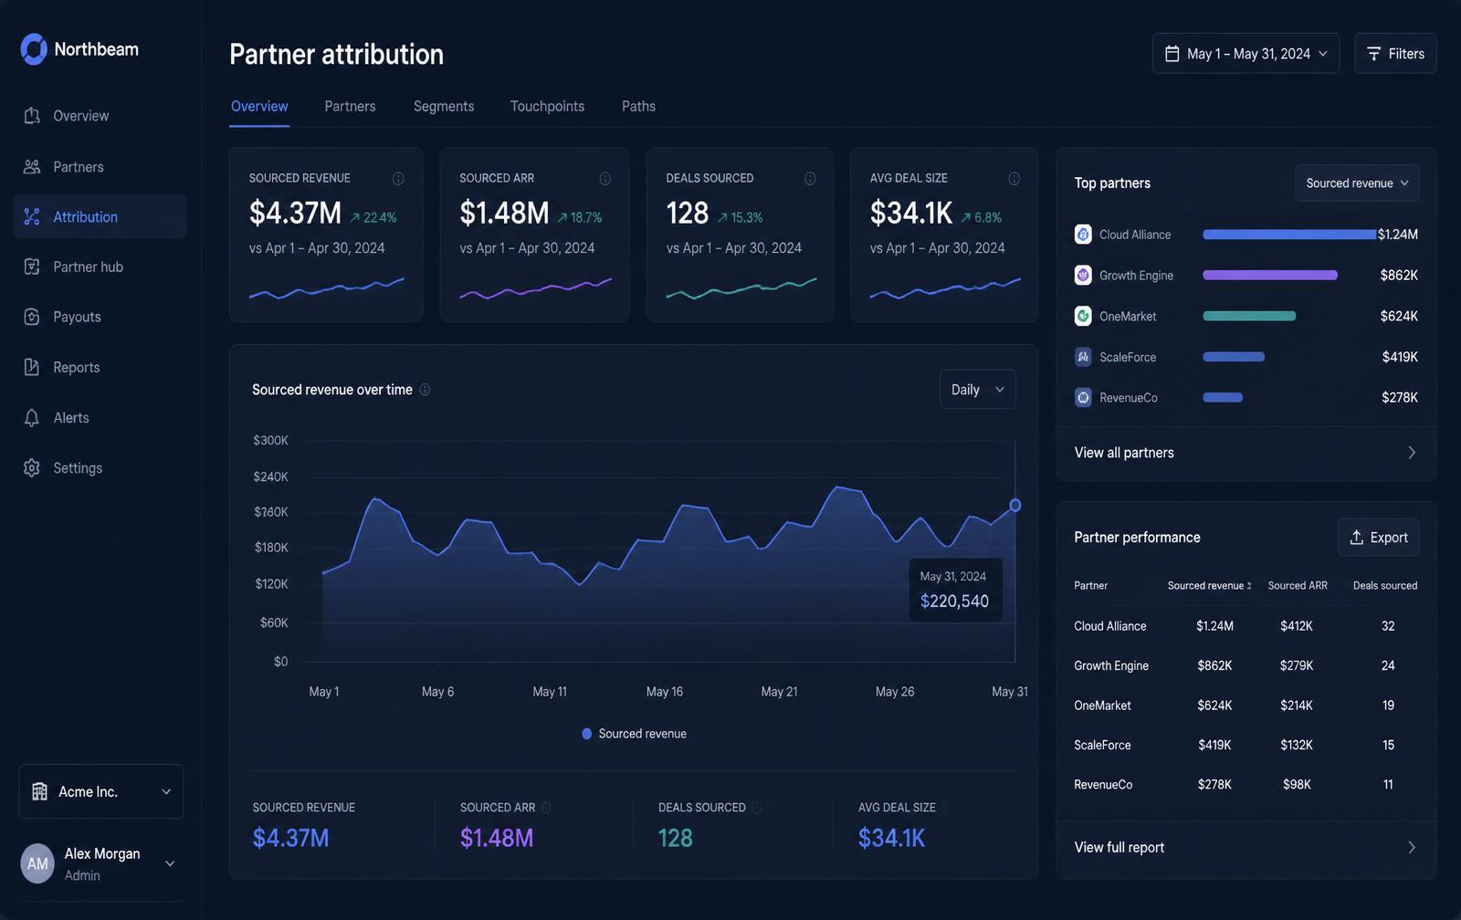
Task: Toggle the Sourced revenue chart legend
Action: 634,734
